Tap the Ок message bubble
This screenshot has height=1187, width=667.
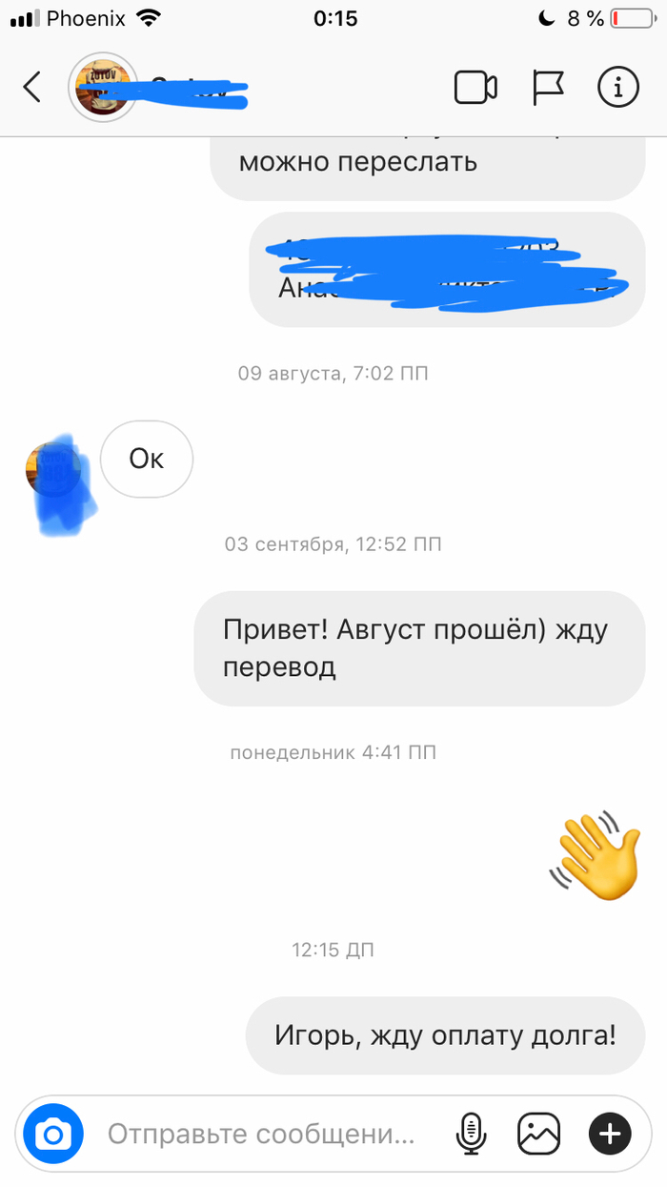click(x=147, y=459)
